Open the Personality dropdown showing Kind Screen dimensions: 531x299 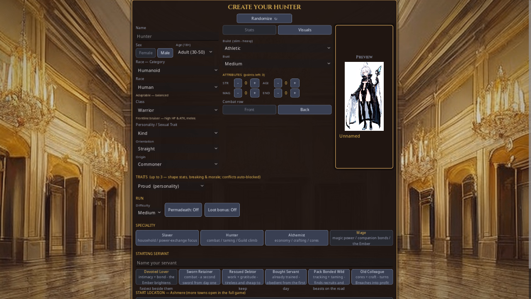tap(177, 133)
